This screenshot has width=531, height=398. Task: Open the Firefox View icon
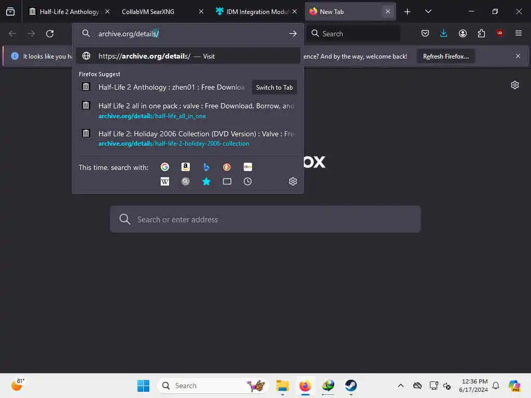pyautogui.click(x=10, y=11)
